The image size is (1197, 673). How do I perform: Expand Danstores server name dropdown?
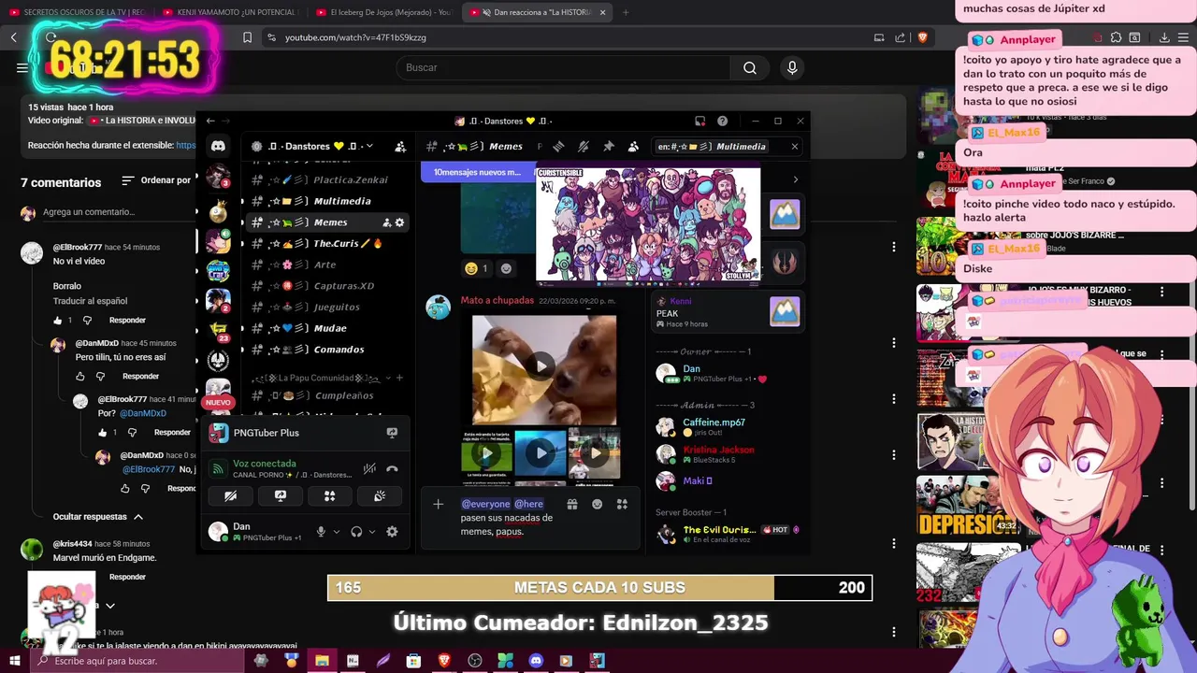point(369,147)
